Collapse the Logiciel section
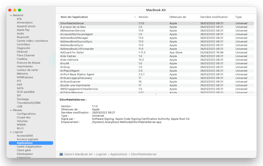Image resolution: width=263 pixels, height=166 pixels. 11,132
